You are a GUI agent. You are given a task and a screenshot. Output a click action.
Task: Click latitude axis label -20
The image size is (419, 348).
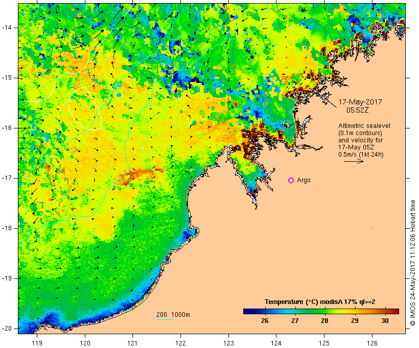coord(6,329)
